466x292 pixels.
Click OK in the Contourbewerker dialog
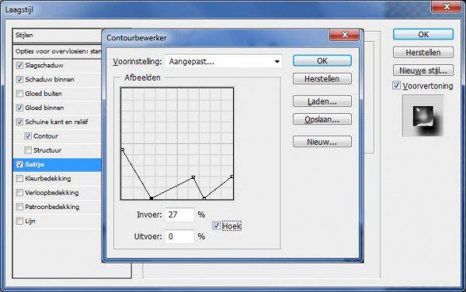(x=322, y=60)
